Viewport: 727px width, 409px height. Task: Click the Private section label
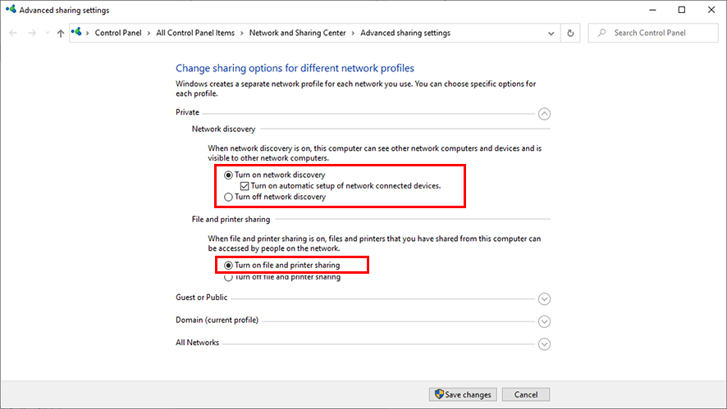(x=187, y=112)
